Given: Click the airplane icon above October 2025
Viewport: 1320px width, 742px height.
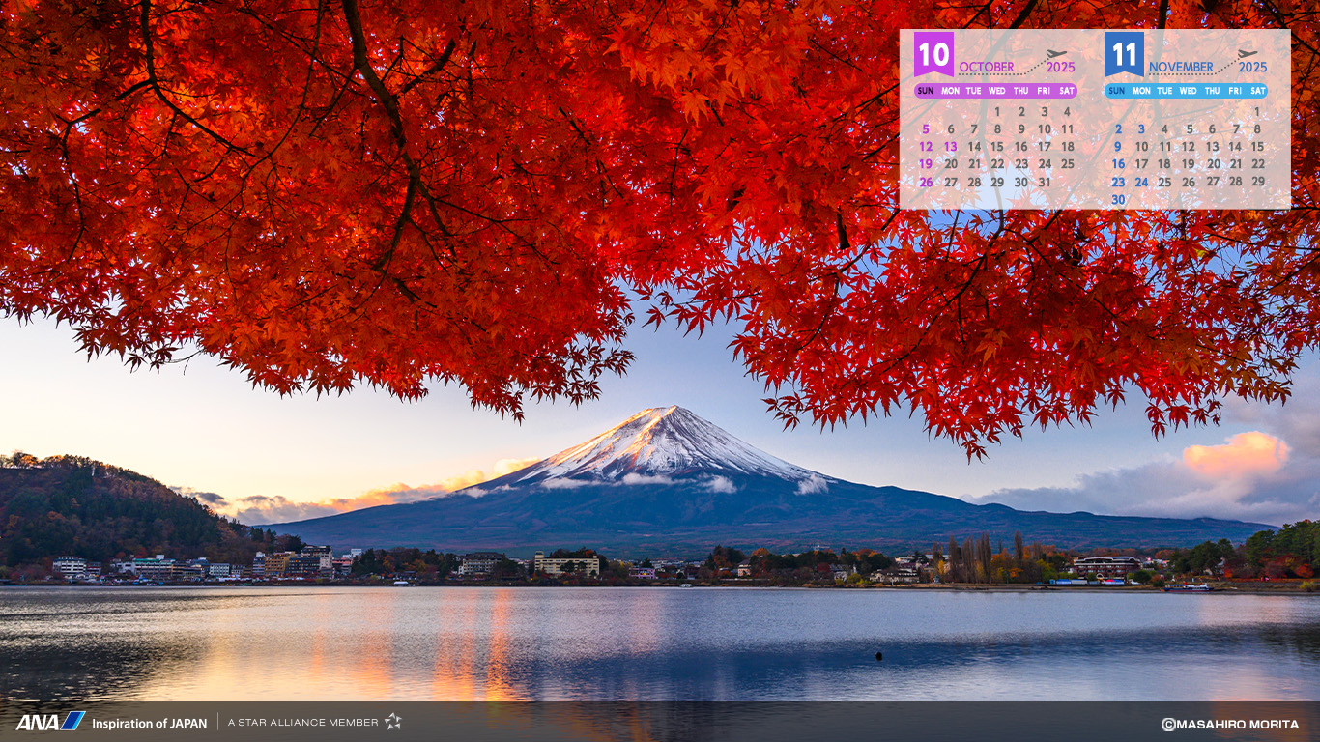Looking at the screenshot, I should click(1057, 54).
